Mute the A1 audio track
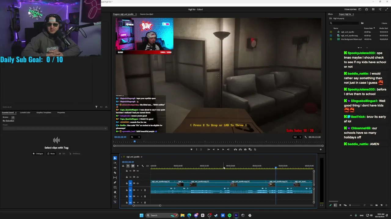The image size is (391, 219). (138, 190)
